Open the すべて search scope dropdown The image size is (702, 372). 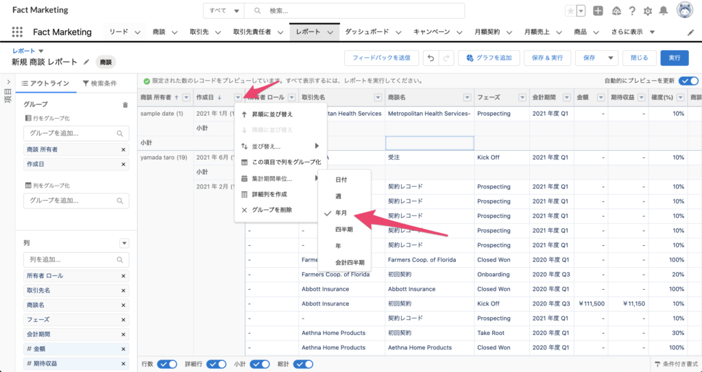point(224,11)
